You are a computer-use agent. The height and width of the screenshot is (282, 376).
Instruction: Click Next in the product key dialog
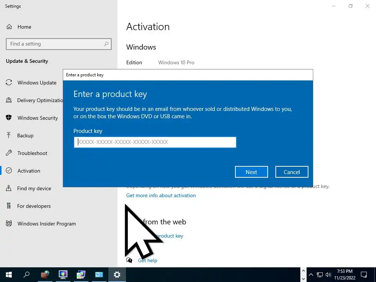(251, 172)
